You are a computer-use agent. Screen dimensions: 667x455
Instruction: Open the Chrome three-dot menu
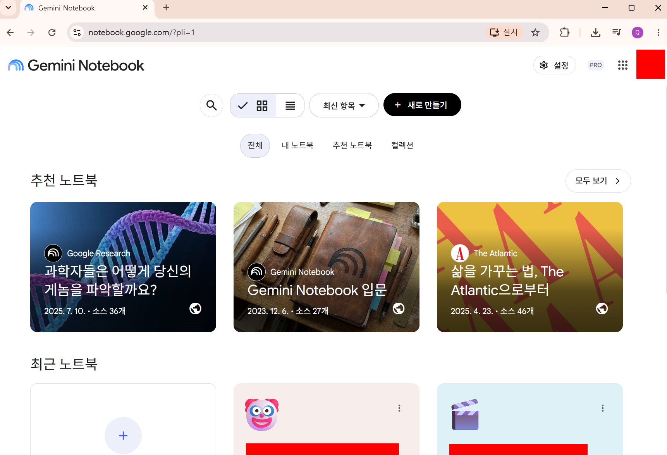click(x=658, y=33)
